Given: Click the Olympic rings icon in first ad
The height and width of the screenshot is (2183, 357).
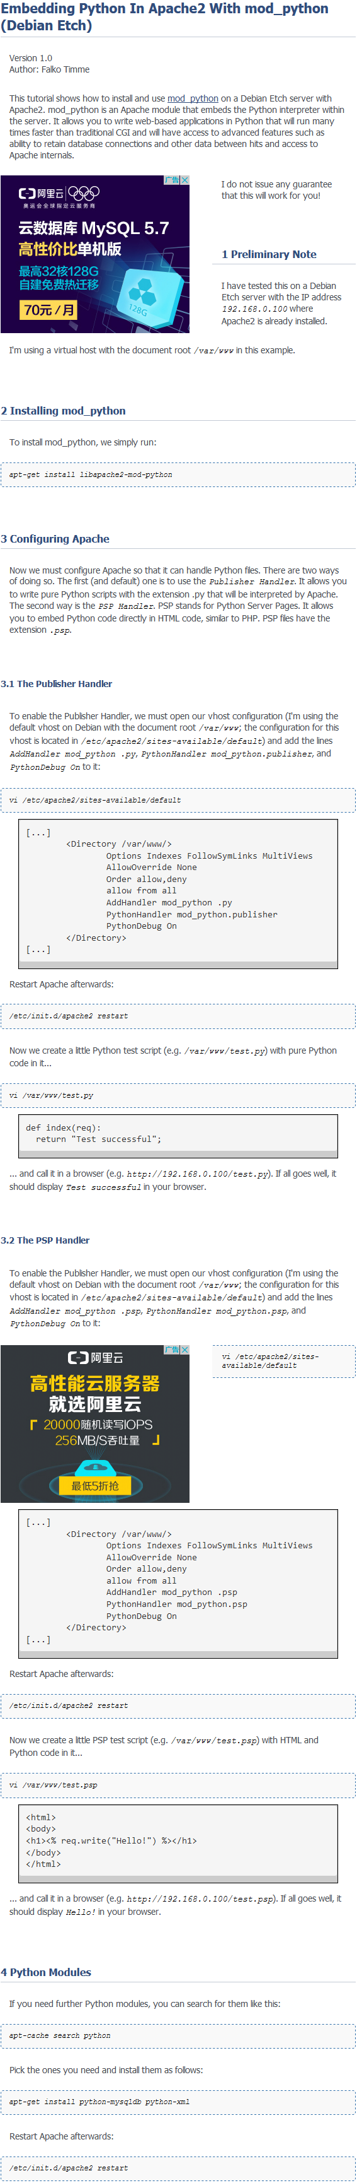Looking at the screenshot, I should pos(84,193).
